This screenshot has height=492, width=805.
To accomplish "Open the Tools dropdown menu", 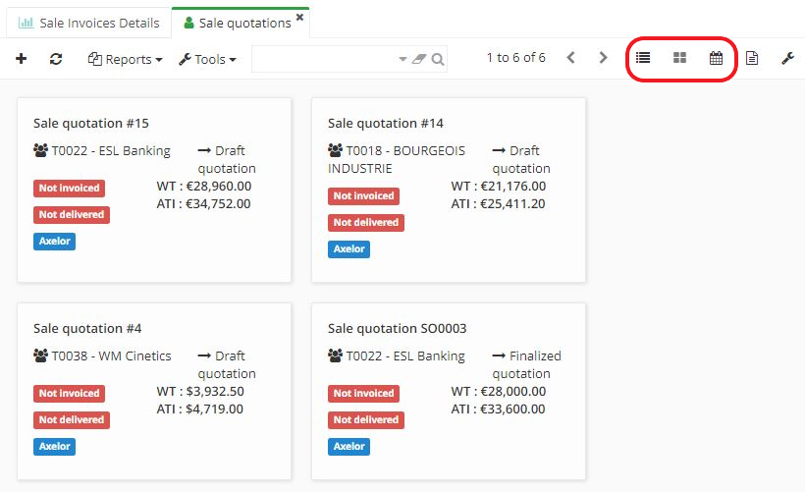I will 207,59.
